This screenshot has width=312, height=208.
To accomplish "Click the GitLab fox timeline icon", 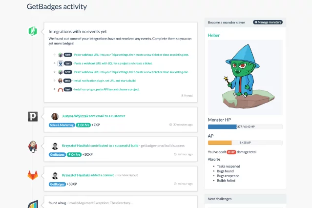I will coord(33,175).
